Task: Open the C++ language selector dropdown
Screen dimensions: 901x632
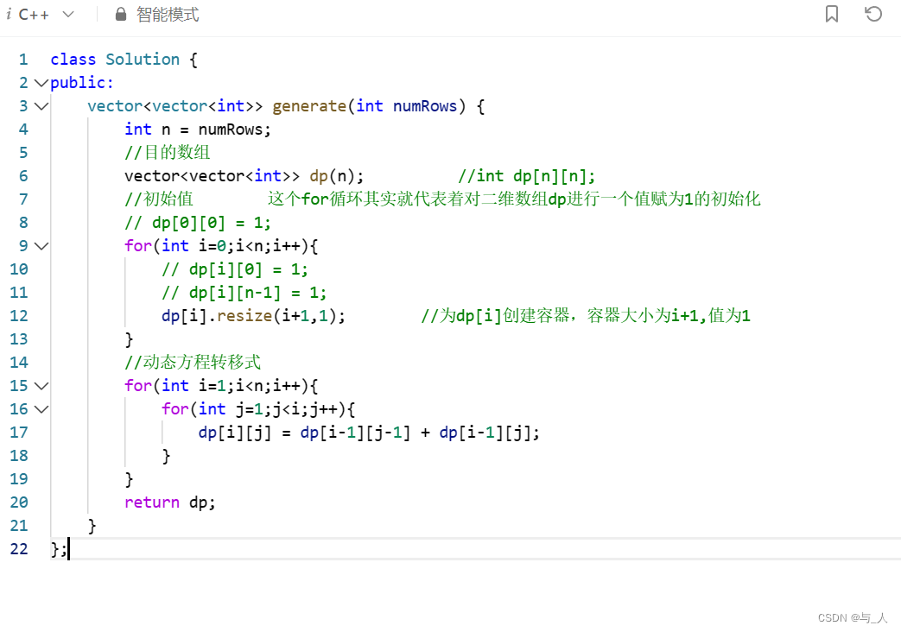Action: coord(67,14)
